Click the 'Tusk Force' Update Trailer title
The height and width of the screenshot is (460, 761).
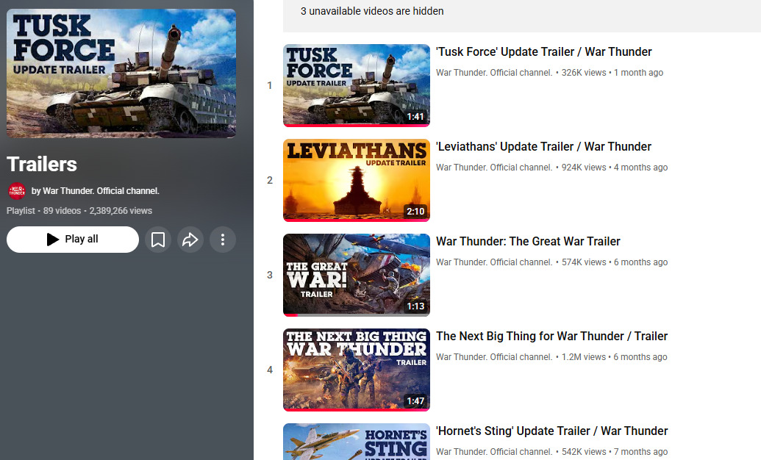(543, 52)
